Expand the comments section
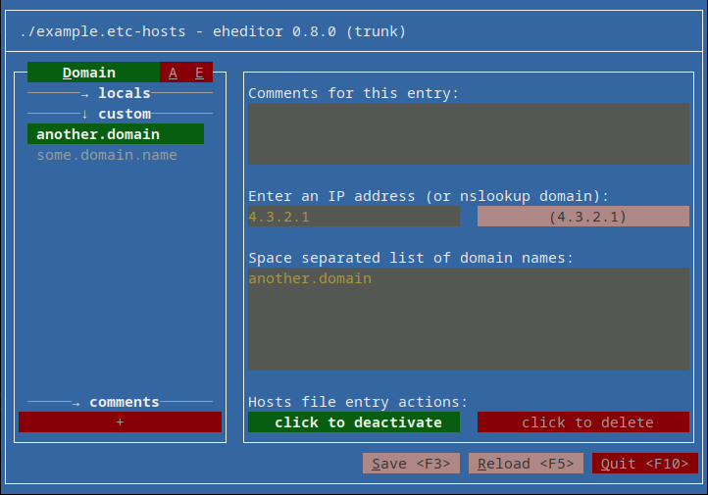Screen dimensions: 708x495 coord(120,402)
